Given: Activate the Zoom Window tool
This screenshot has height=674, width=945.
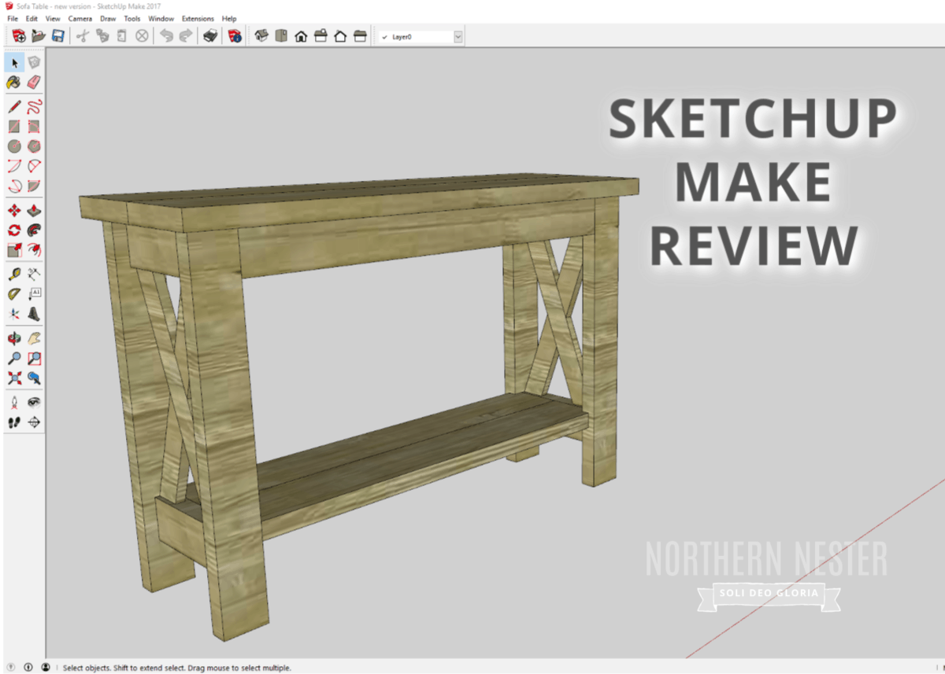Looking at the screenshot, I should (34, 358).
